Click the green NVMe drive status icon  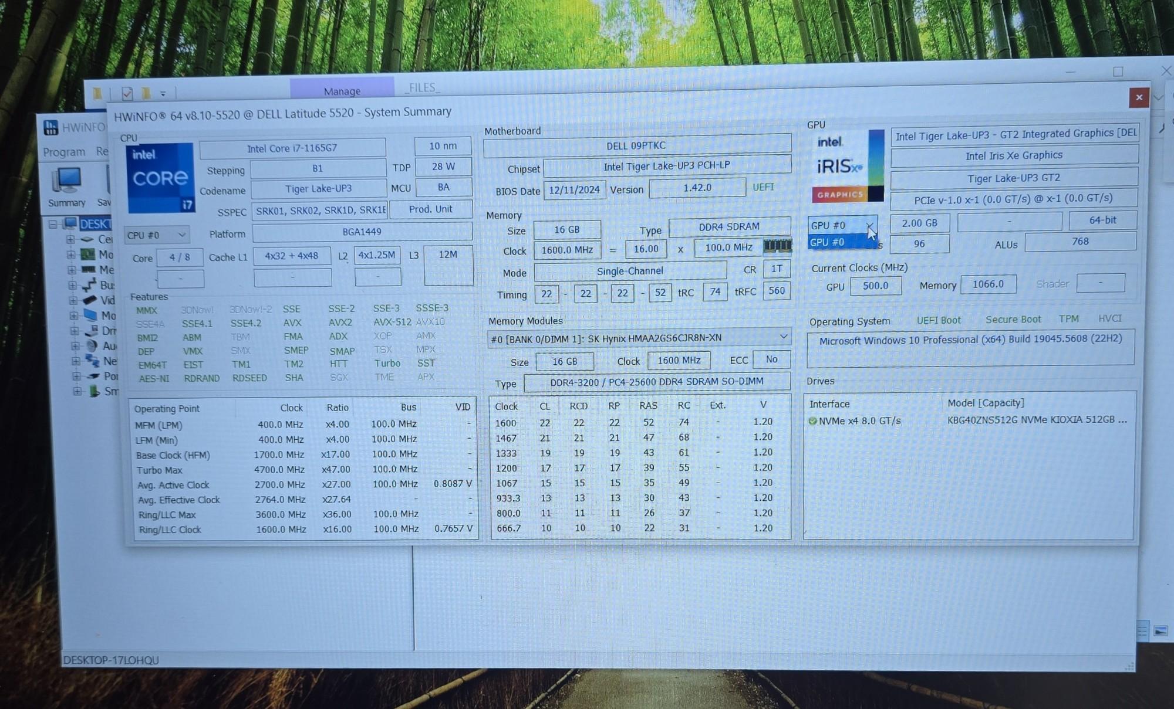tap(812, 421)
